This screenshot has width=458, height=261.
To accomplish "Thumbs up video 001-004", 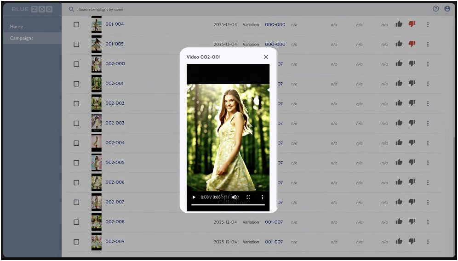I will pos(399,24).
